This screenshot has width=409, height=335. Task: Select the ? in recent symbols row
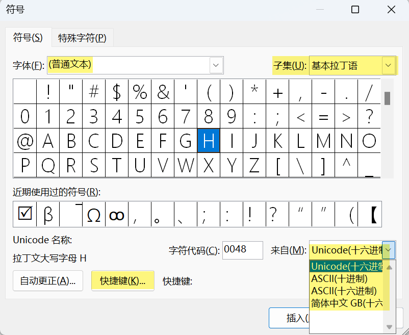pyautogui.click(x=277, y=214)
